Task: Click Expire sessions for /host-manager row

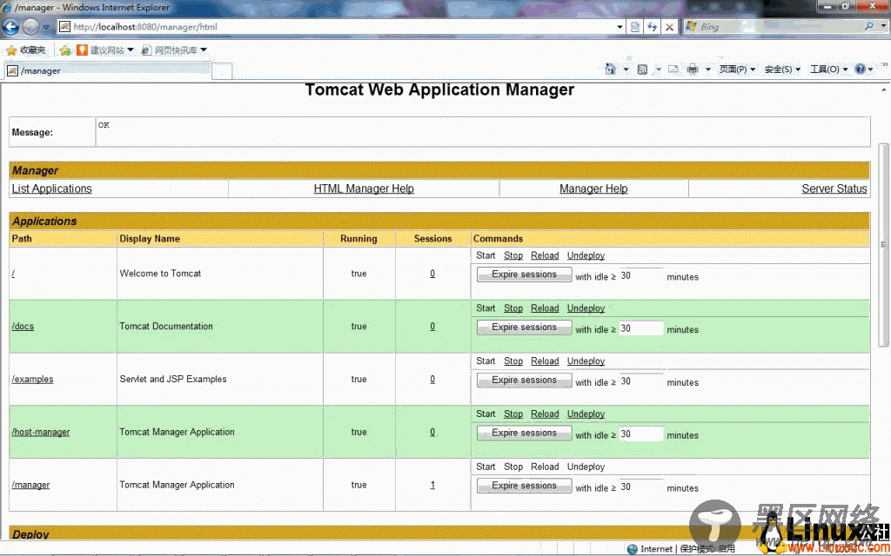Action: pos(524,433)
